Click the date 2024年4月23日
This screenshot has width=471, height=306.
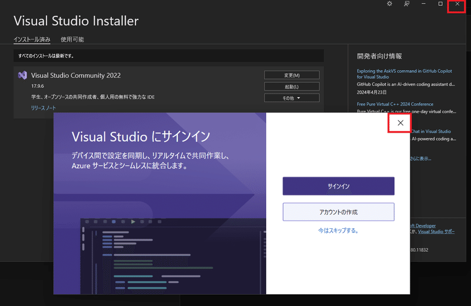pyautogui.click(x=372, y=93)
